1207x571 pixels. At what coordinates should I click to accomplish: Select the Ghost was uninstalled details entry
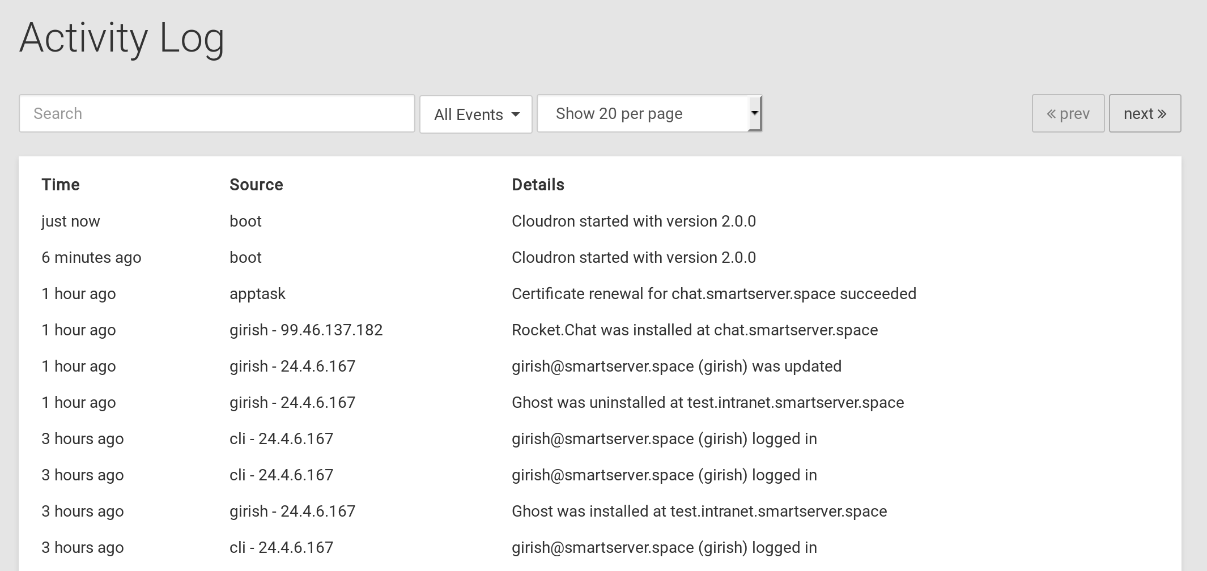pyautogui.click(x=707, y=402)
